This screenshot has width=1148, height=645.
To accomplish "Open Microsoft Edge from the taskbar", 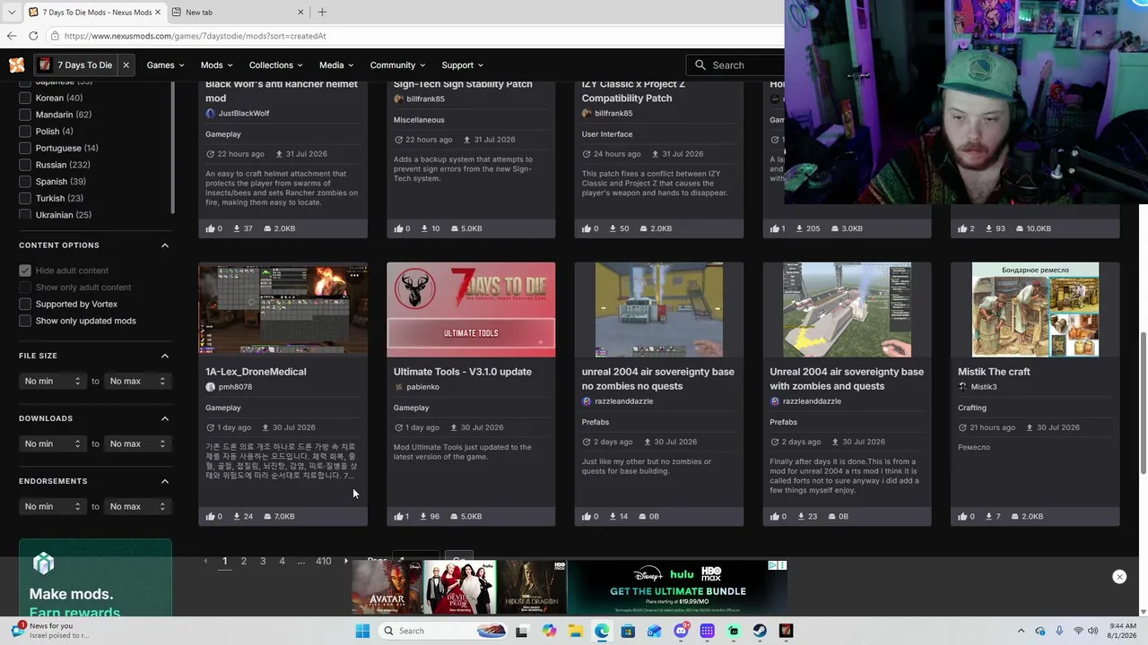I will tap(602, 631).
